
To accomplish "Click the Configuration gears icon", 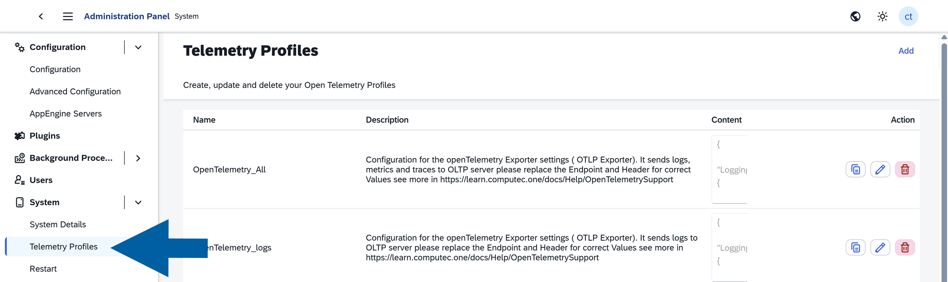I will tap(19, 47).
